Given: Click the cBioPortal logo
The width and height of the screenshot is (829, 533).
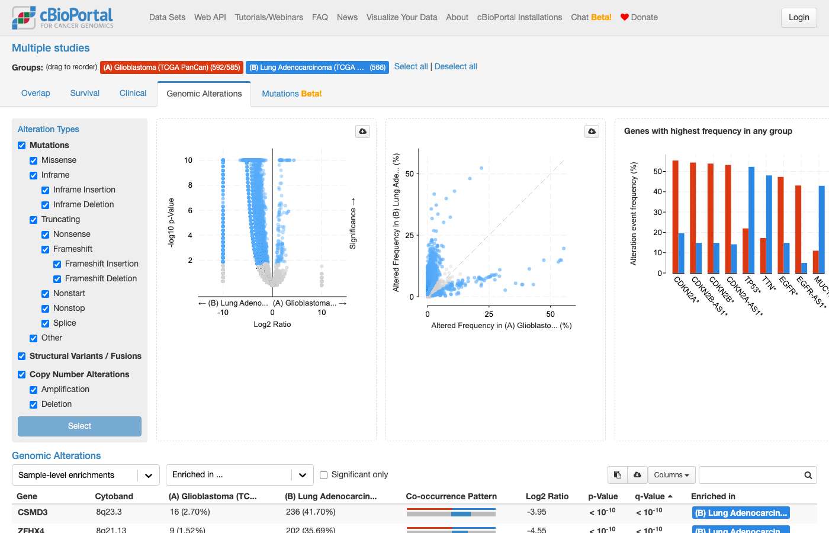Looking at the screenshot, I should 63,18.
